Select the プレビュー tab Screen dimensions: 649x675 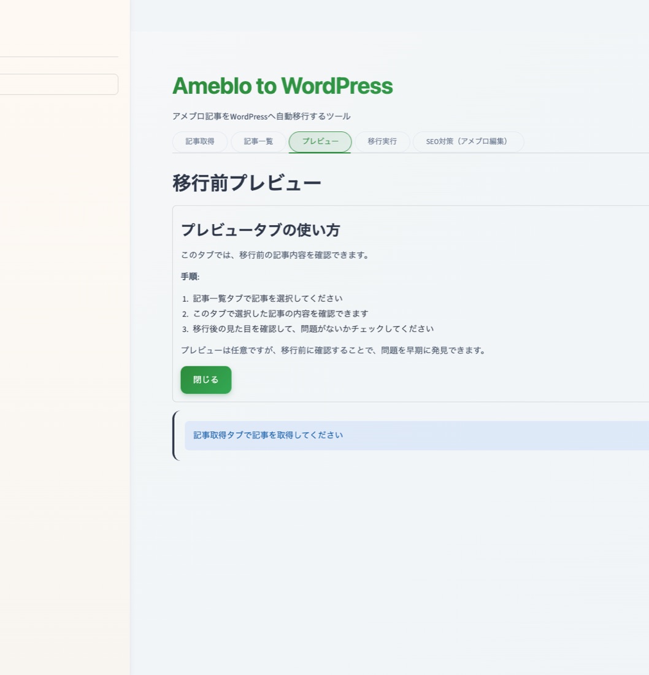320,141
